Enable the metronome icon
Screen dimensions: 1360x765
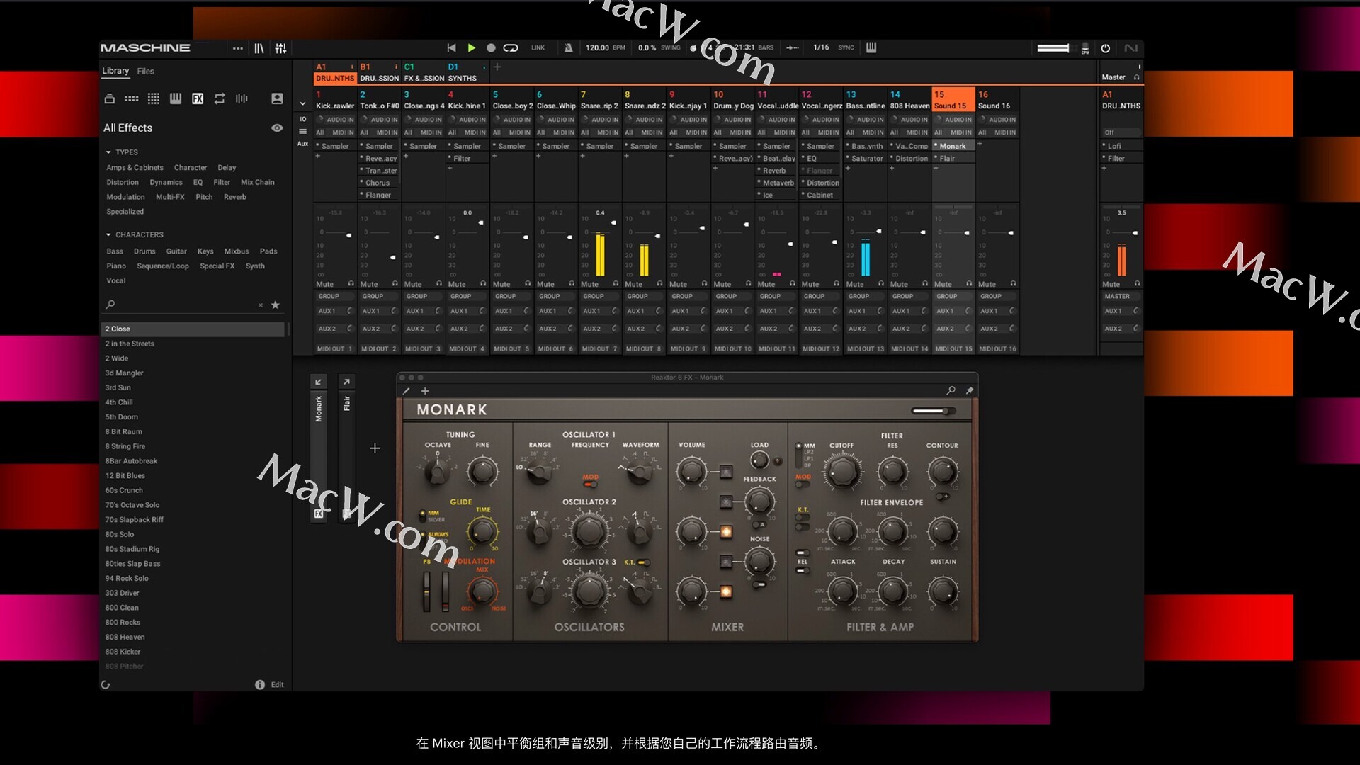point(568,47)
